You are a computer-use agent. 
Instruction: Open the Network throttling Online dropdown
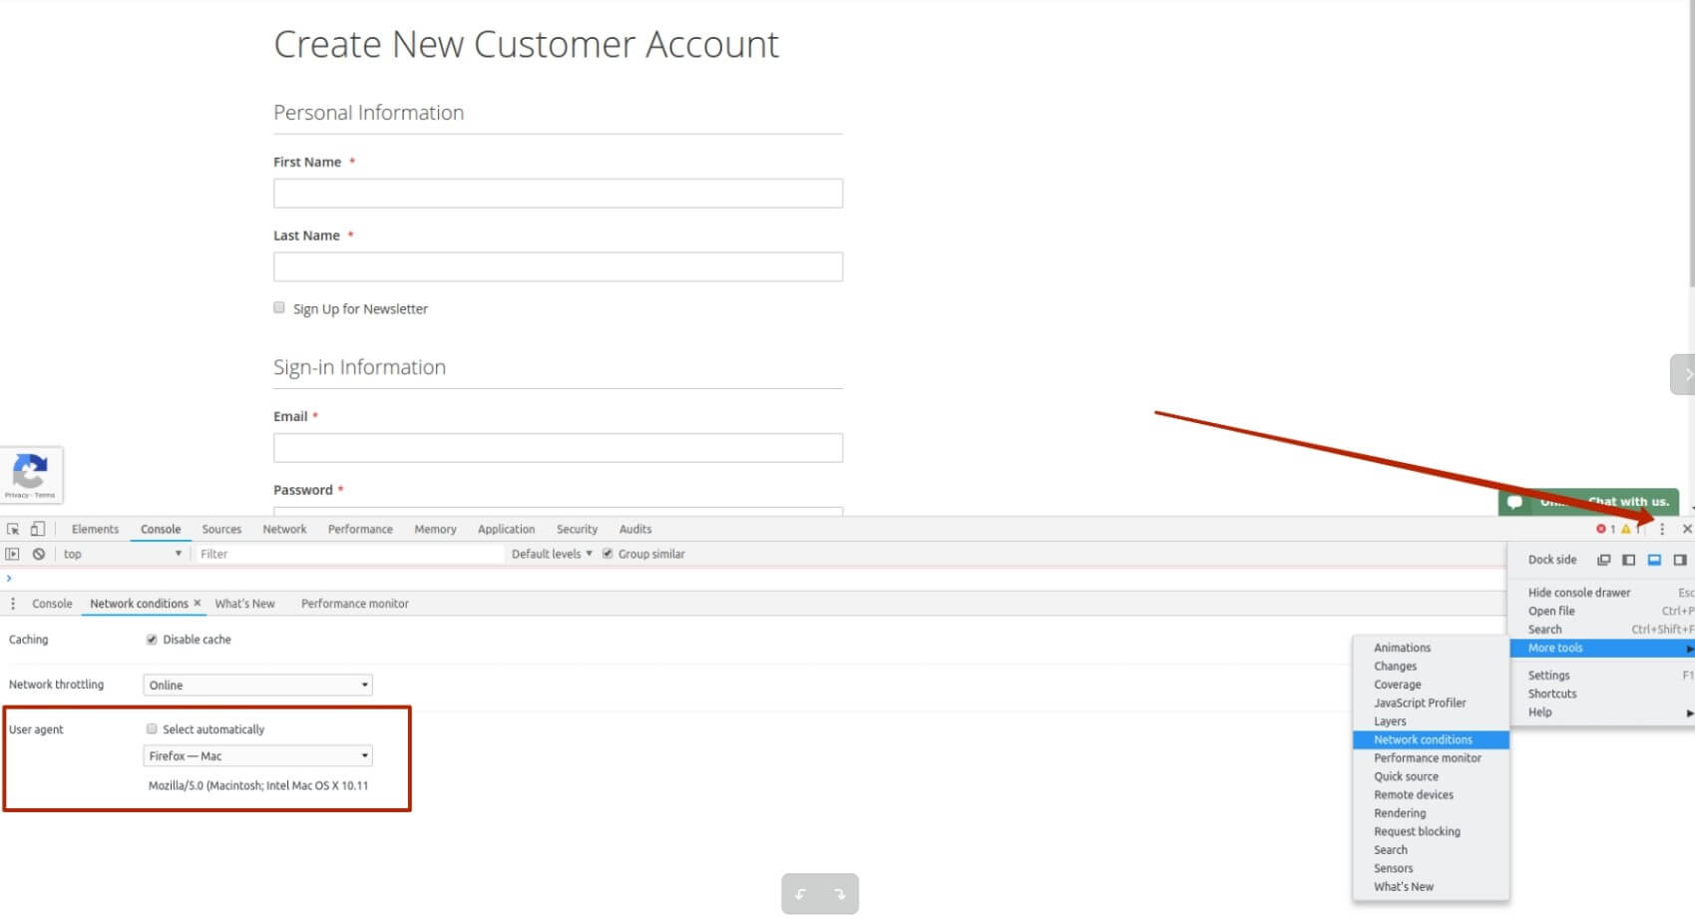click(x=257, y=686)
